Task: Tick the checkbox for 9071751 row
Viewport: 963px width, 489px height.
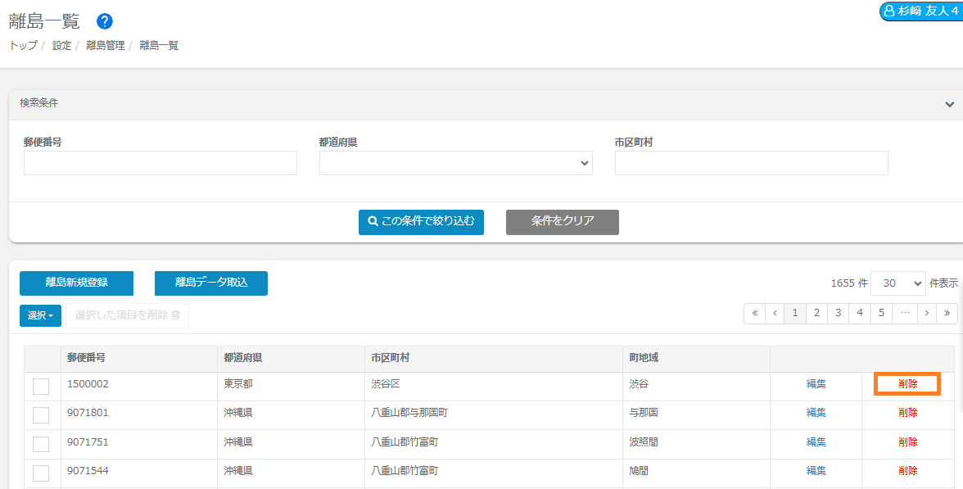Action: (x=41, y=444)
